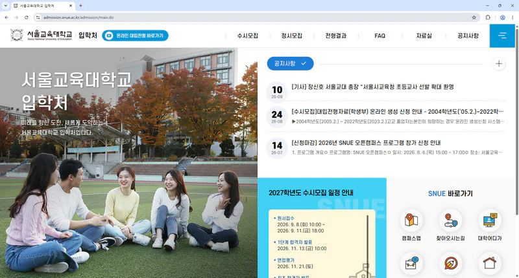Click the address bar URL field

255,17
